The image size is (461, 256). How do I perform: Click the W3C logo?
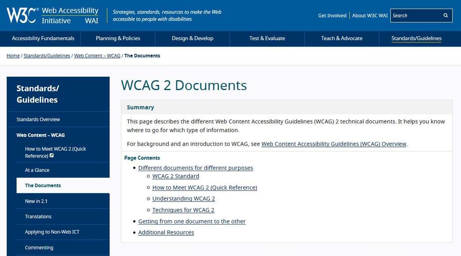click(x=23, y=15)
